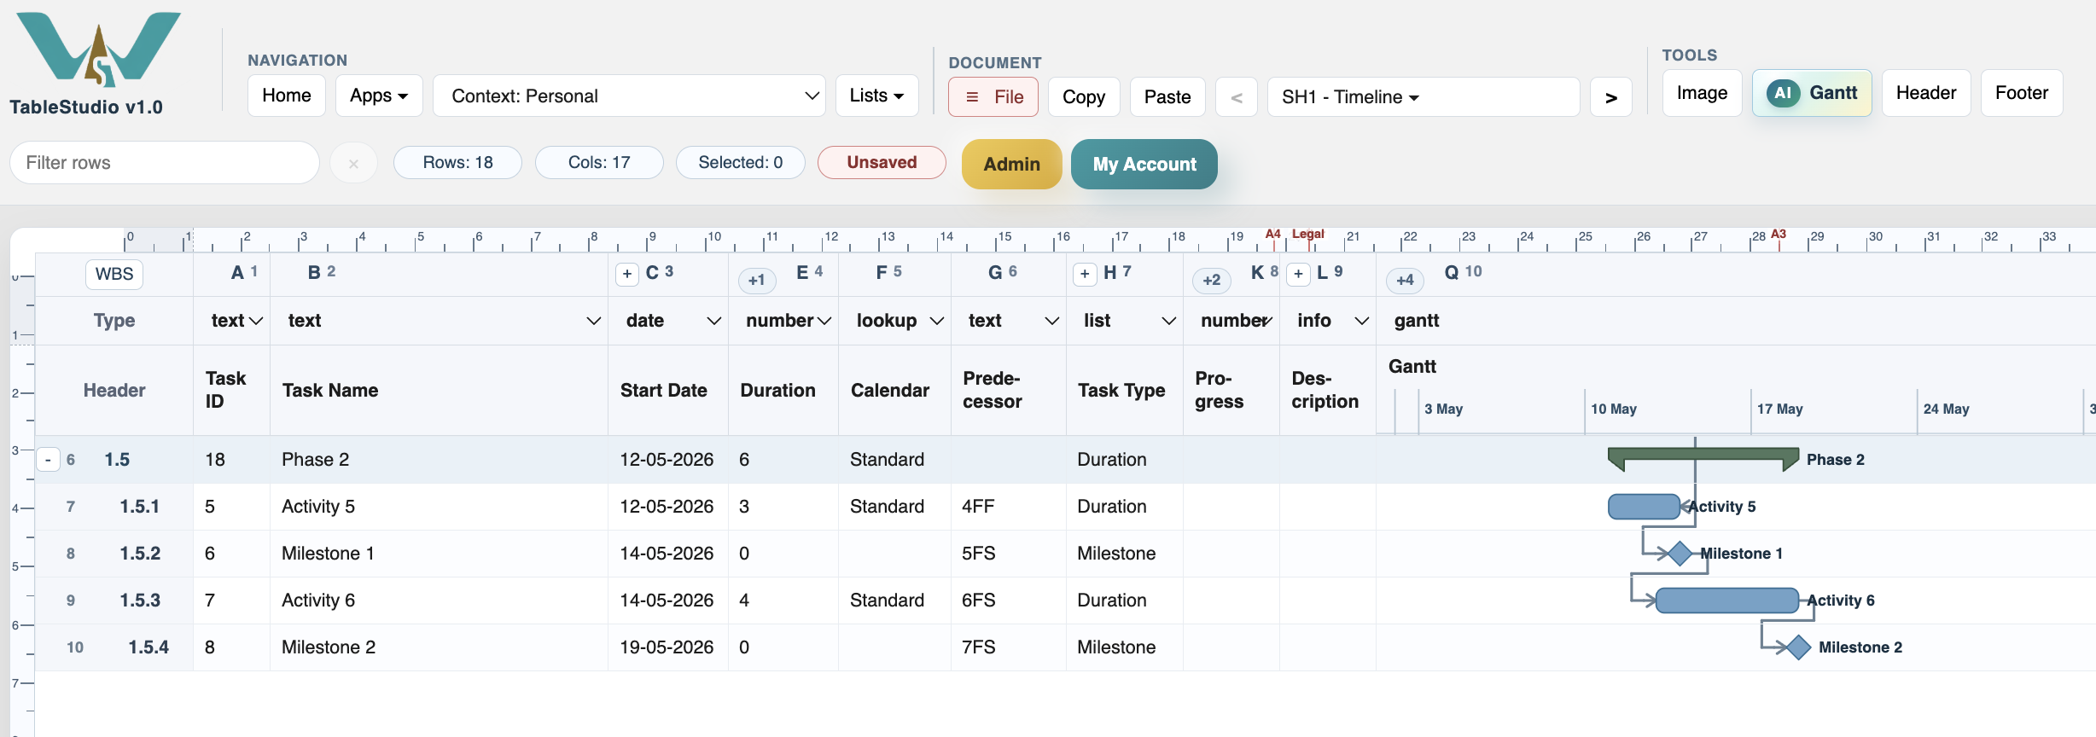Screen dimensions: 2096x737
Task: Focus the Filter rows input field
Action: pyautogui.click(x=165, y=163)
